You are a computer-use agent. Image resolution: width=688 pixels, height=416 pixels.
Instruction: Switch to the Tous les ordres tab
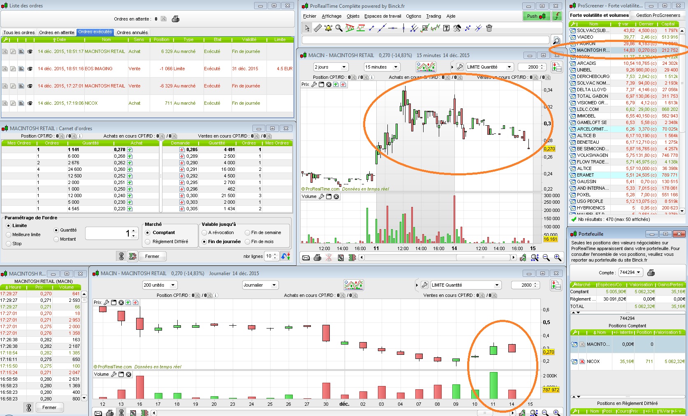[x=19, y=32]
